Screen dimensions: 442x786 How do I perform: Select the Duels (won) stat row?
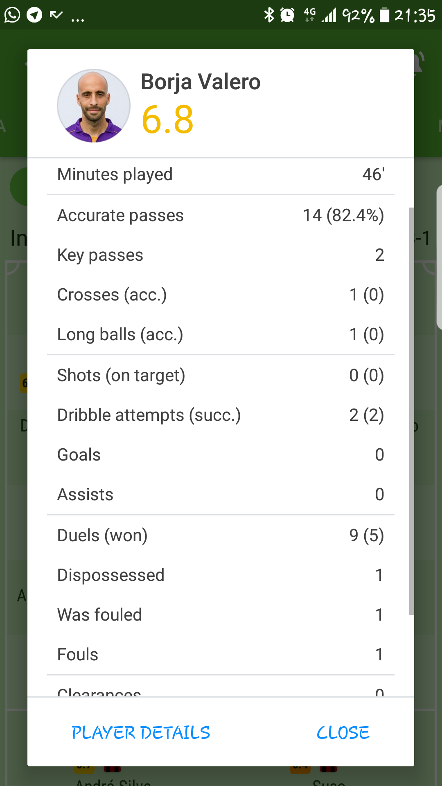coord(221,535)
